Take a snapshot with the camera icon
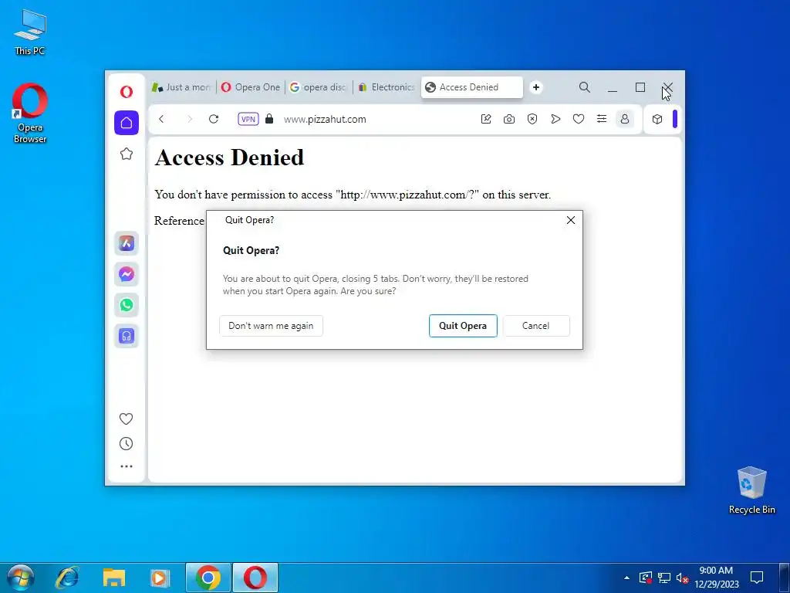The height and width of the screenshot is (593, 790). 509,119
